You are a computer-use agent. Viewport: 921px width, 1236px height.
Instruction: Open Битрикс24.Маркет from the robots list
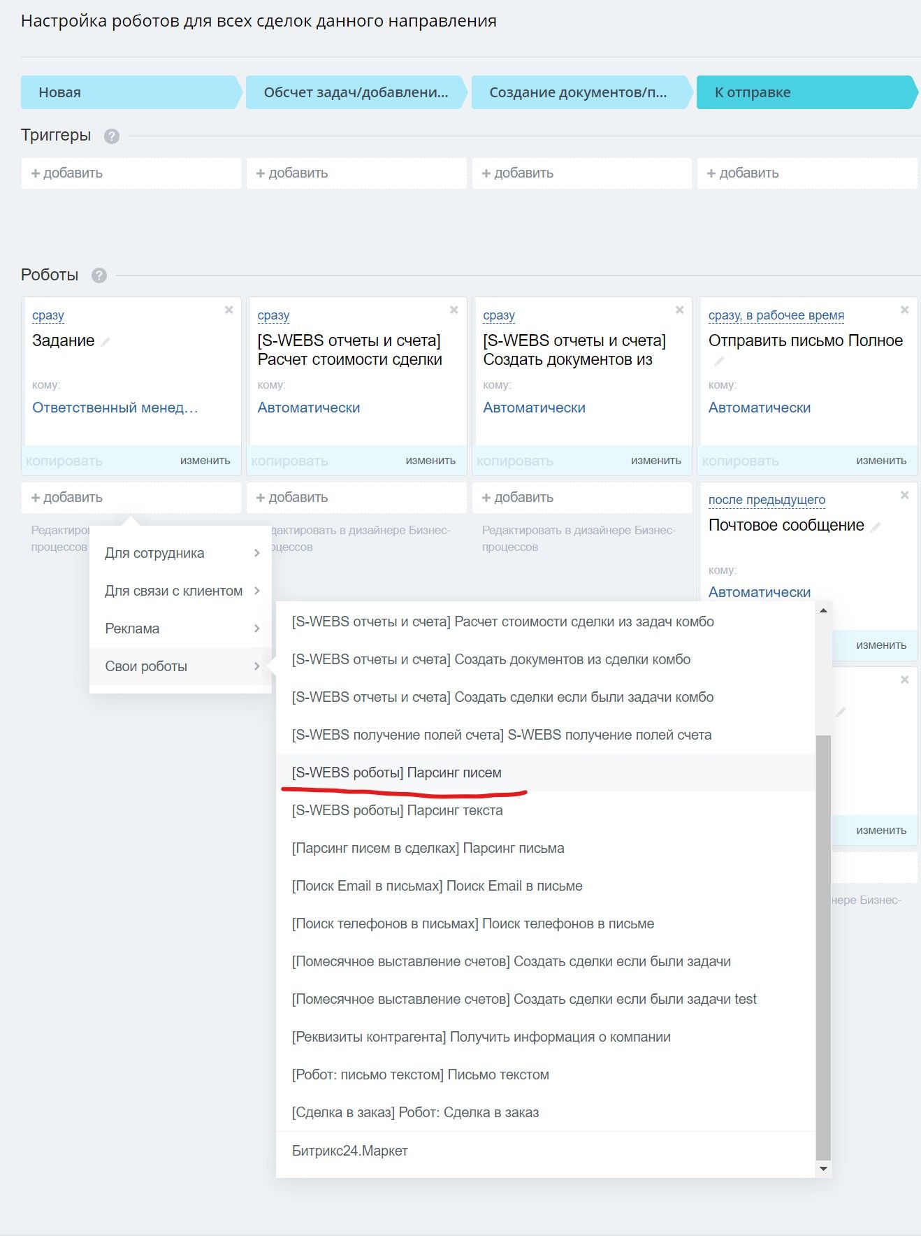(x=546, y=1151)
